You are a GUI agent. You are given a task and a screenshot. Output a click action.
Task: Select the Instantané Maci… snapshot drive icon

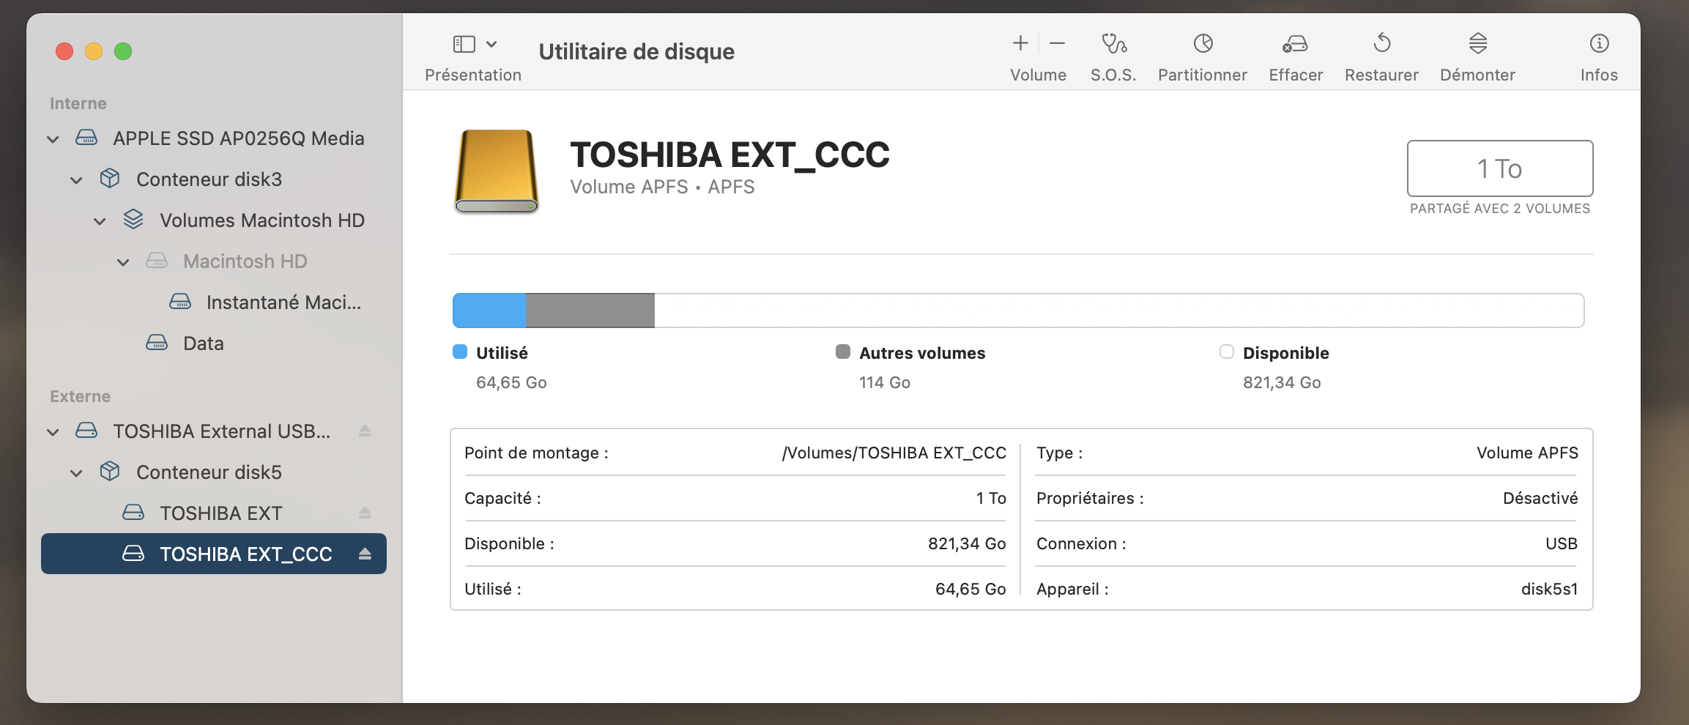180,302
